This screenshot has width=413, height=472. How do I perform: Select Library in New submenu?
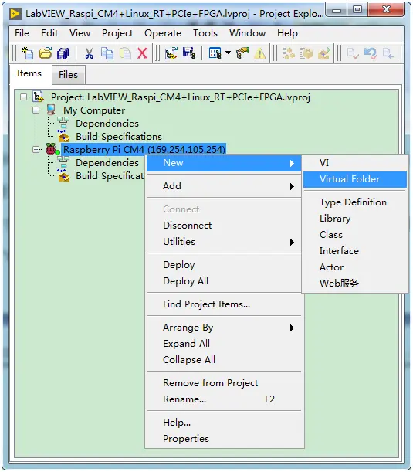[355, 219]
